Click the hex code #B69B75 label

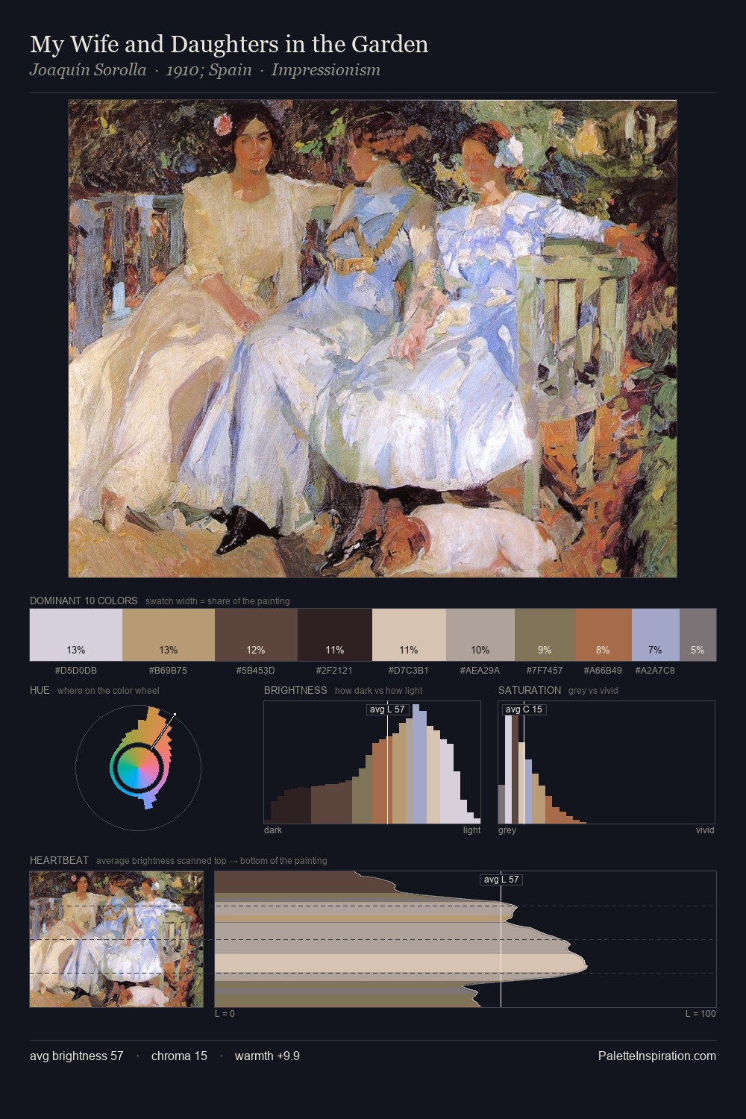pos(169,670)
